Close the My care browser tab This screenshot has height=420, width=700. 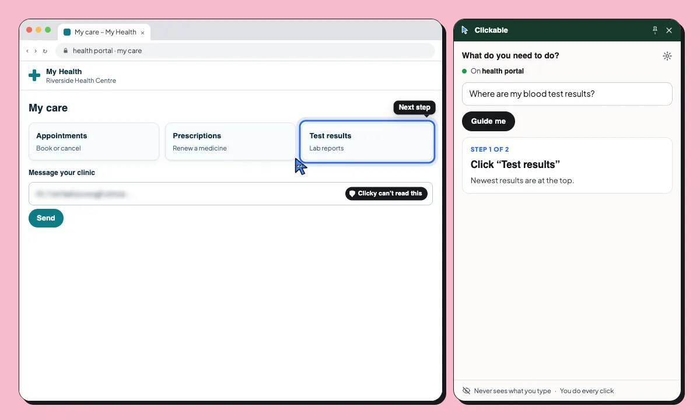142,33
